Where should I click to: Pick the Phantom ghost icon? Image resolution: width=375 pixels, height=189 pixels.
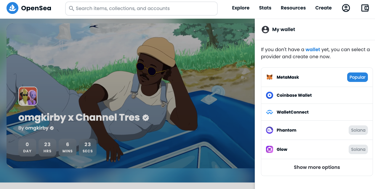point(269,130)
